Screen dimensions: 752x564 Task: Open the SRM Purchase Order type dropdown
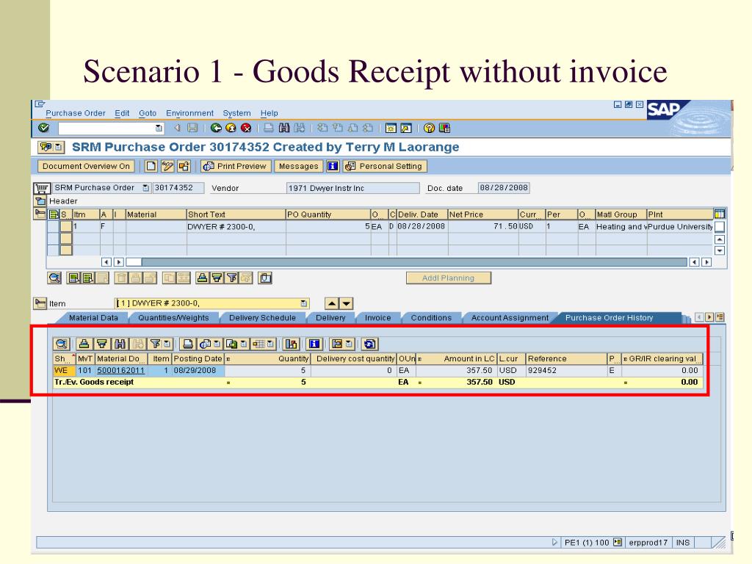click(x=146, y=188)
